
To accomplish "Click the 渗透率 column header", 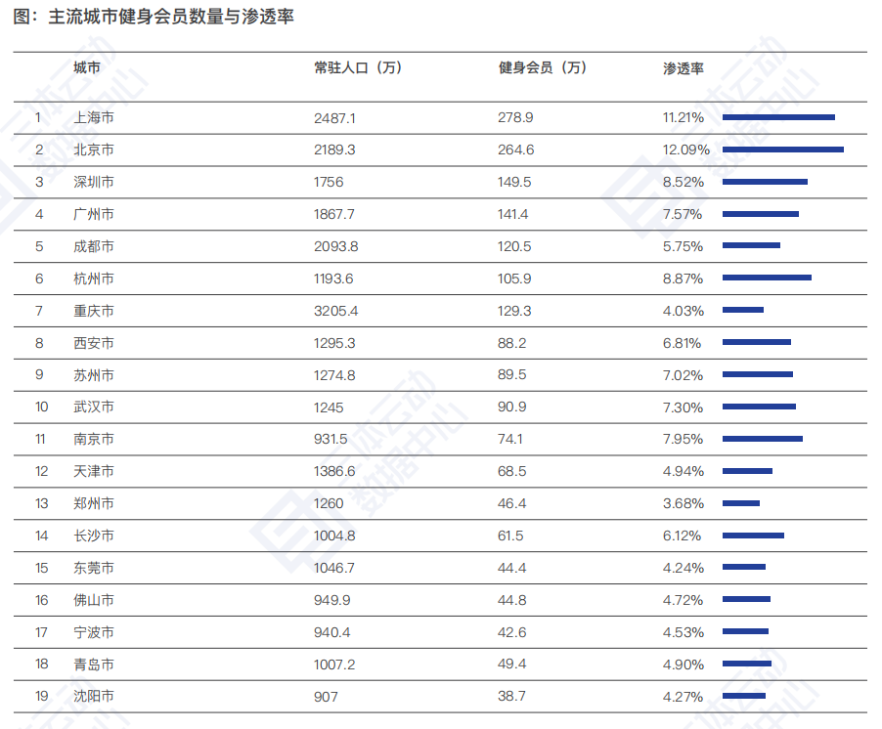I will pyautogui.click(x=684, y=68).
